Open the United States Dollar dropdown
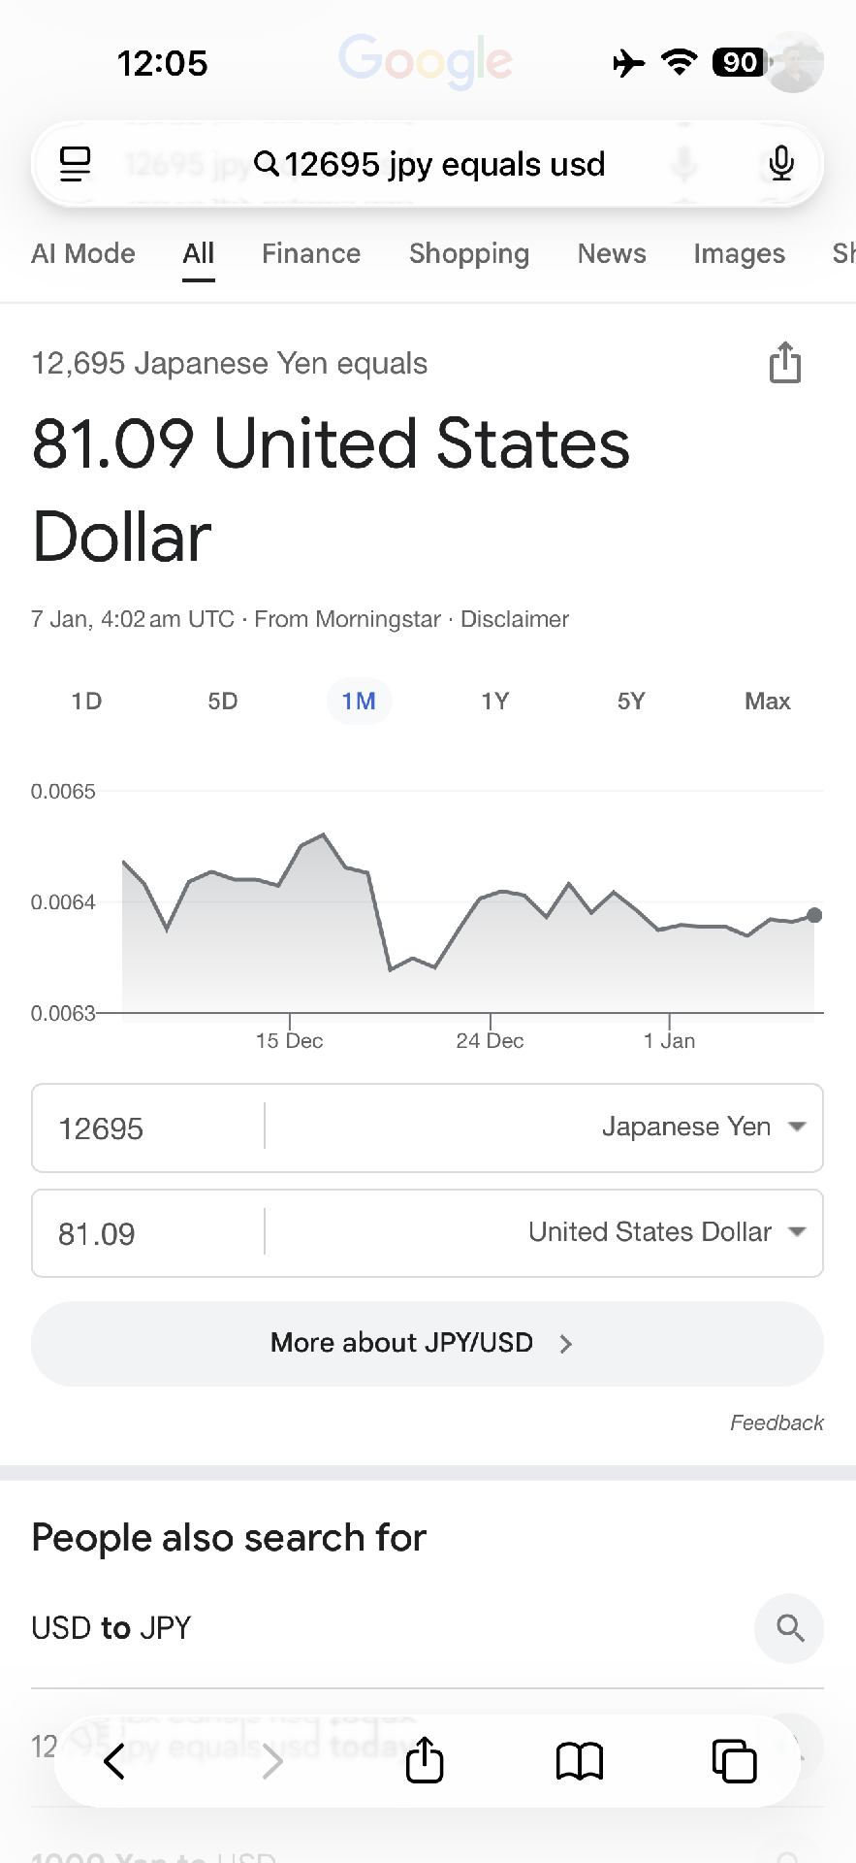 tap(667, 1232)
